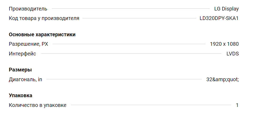The width and height of the screenshot is (262, 114).
Task: Click the divider line after Диагональ, in
Action: coord(124,79)
